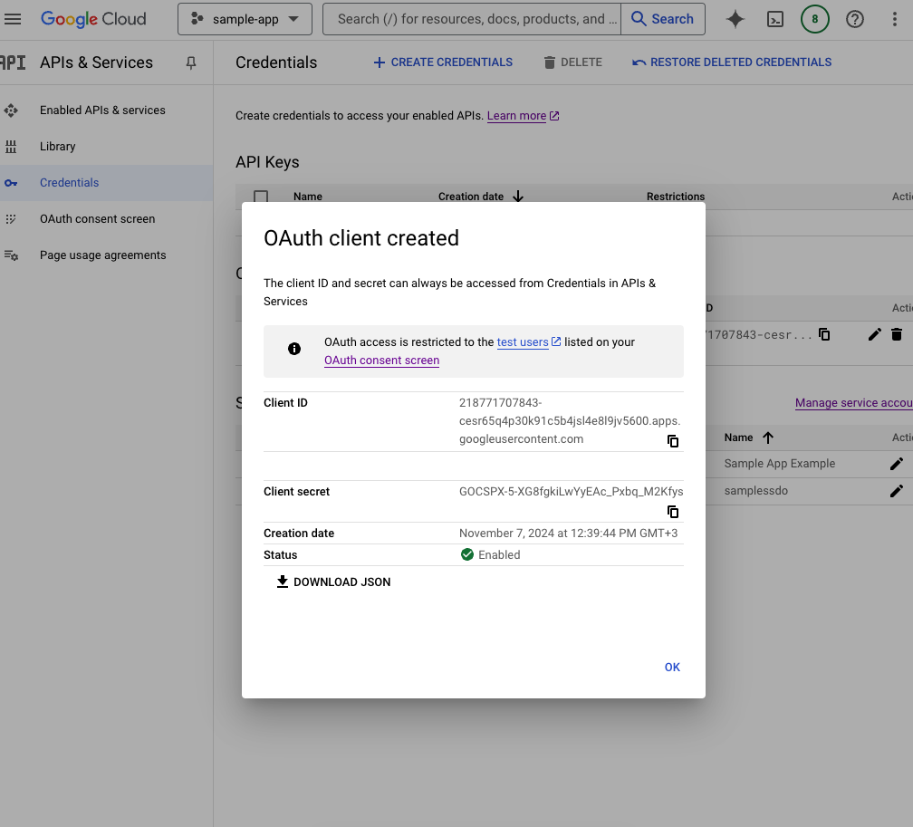Edit the OAuth client with pencil icon
Viewport: 913px width, 827px height.
click(875, 335)
